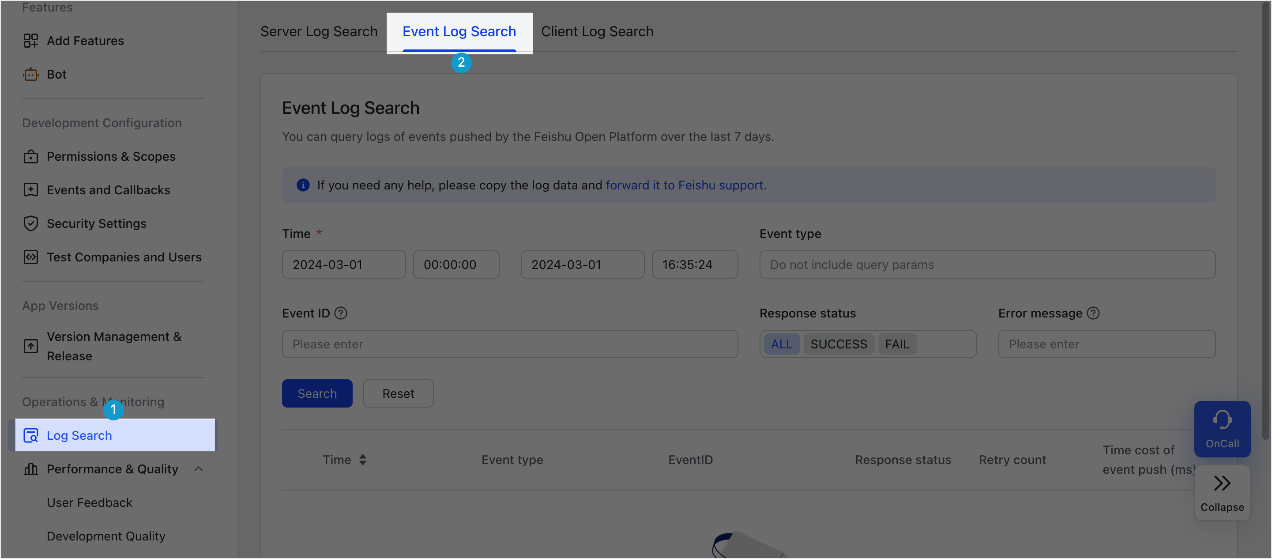Viewport: 1272px width, 559px height.
Task: Click the Search button
Action: tap(317, 393)
